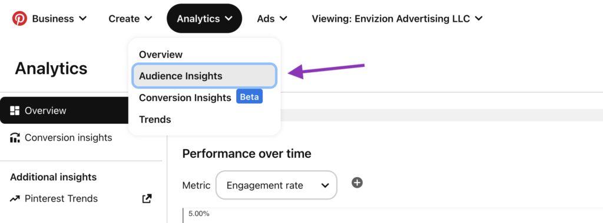Choose Audience Insights menu item
The height and width of the screenshot is (223, 603).
204,76
